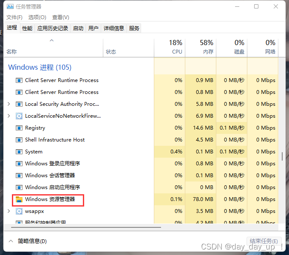Viewport: 289px width, 255px height.
Task: Switch to the 进程 tab
Action: click(x=12, y=28)
